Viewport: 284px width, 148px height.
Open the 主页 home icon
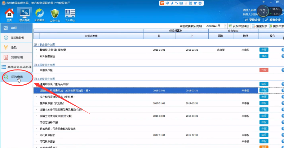[x=9, y=15]
